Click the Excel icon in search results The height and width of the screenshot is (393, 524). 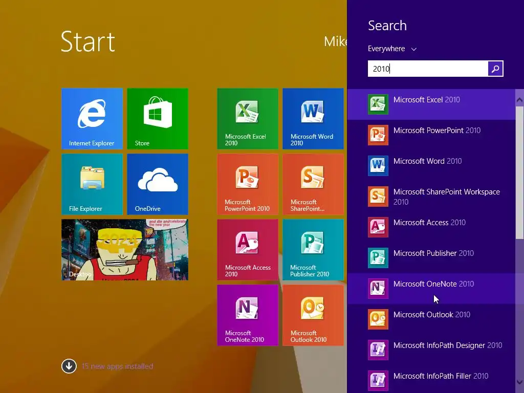click(378, 104)
